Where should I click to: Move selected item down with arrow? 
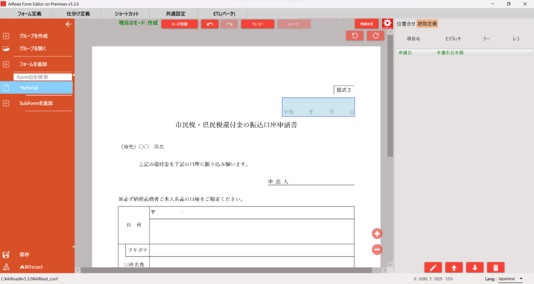475,267
